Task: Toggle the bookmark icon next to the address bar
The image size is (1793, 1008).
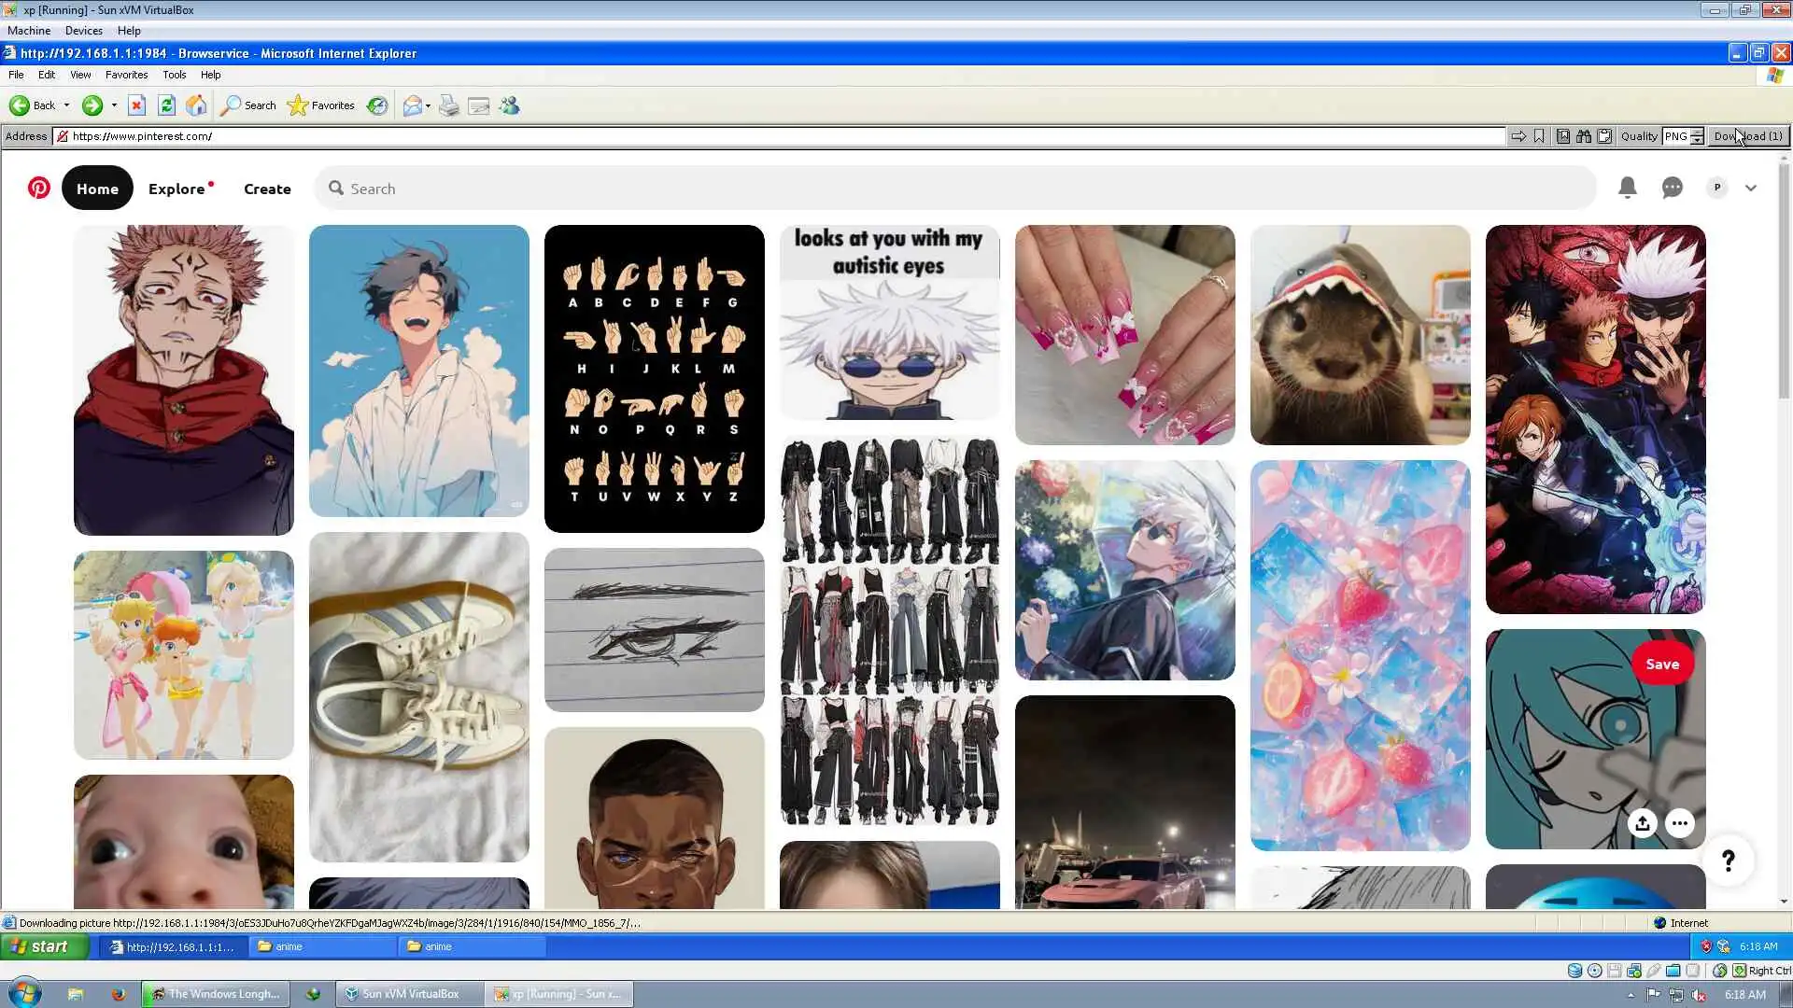Action: (1539, 136)
